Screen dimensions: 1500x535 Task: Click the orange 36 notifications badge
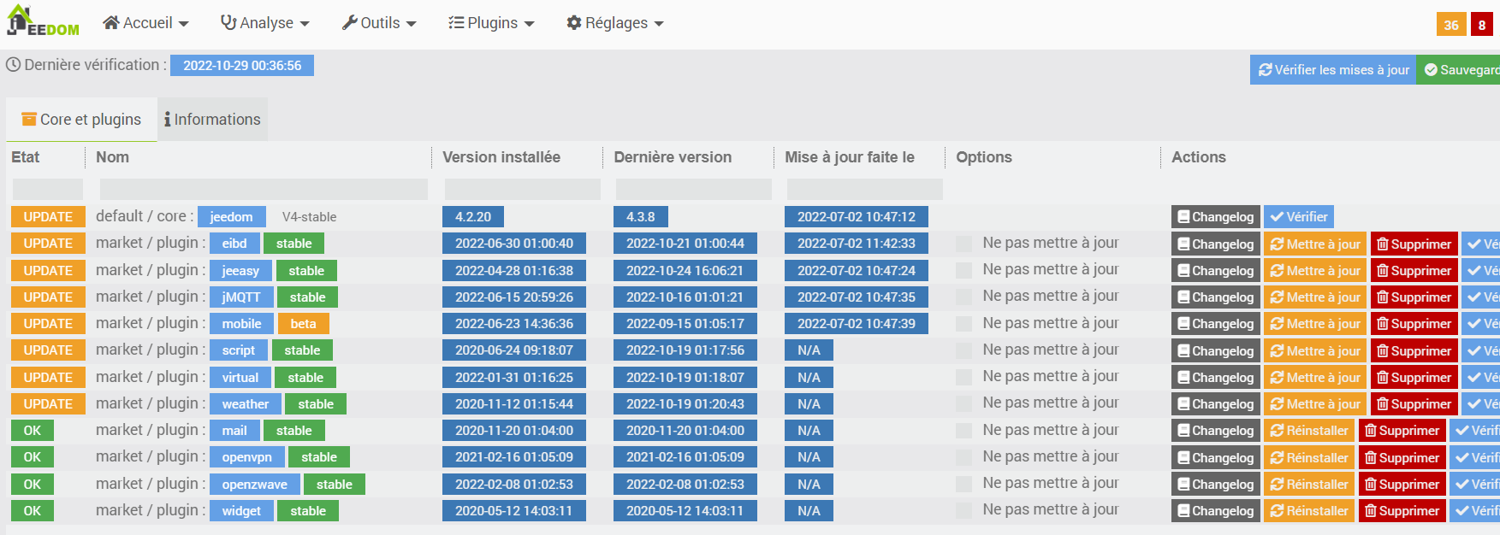pos(1451,25)
